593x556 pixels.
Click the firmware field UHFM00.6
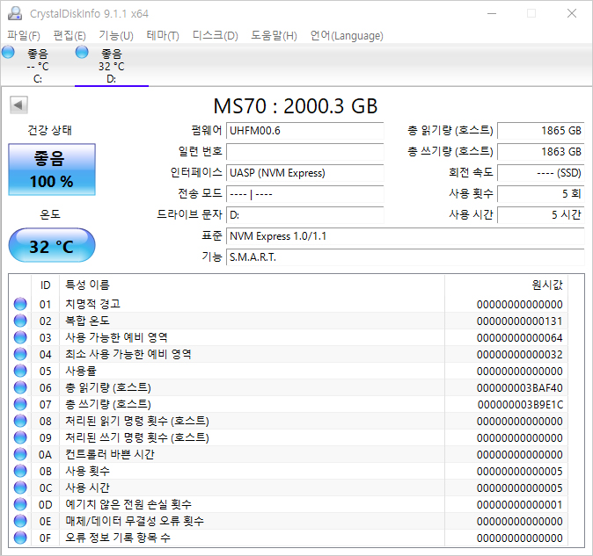coord(304,131)
